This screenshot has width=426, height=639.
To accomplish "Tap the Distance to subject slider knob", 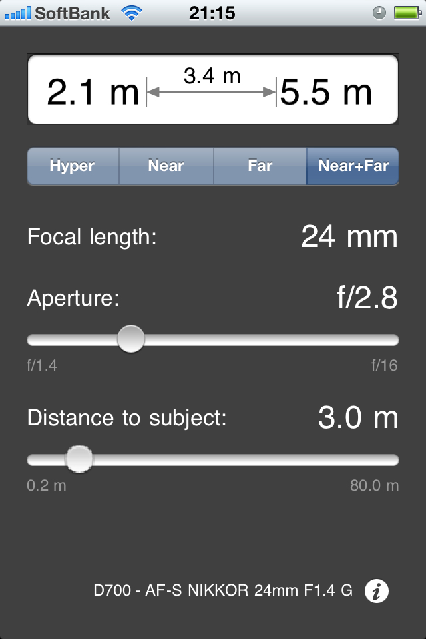I will click(79, 459).
